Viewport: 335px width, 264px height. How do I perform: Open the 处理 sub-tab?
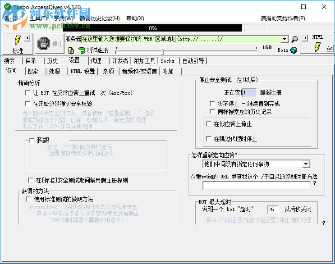click(x=57, y=71)
